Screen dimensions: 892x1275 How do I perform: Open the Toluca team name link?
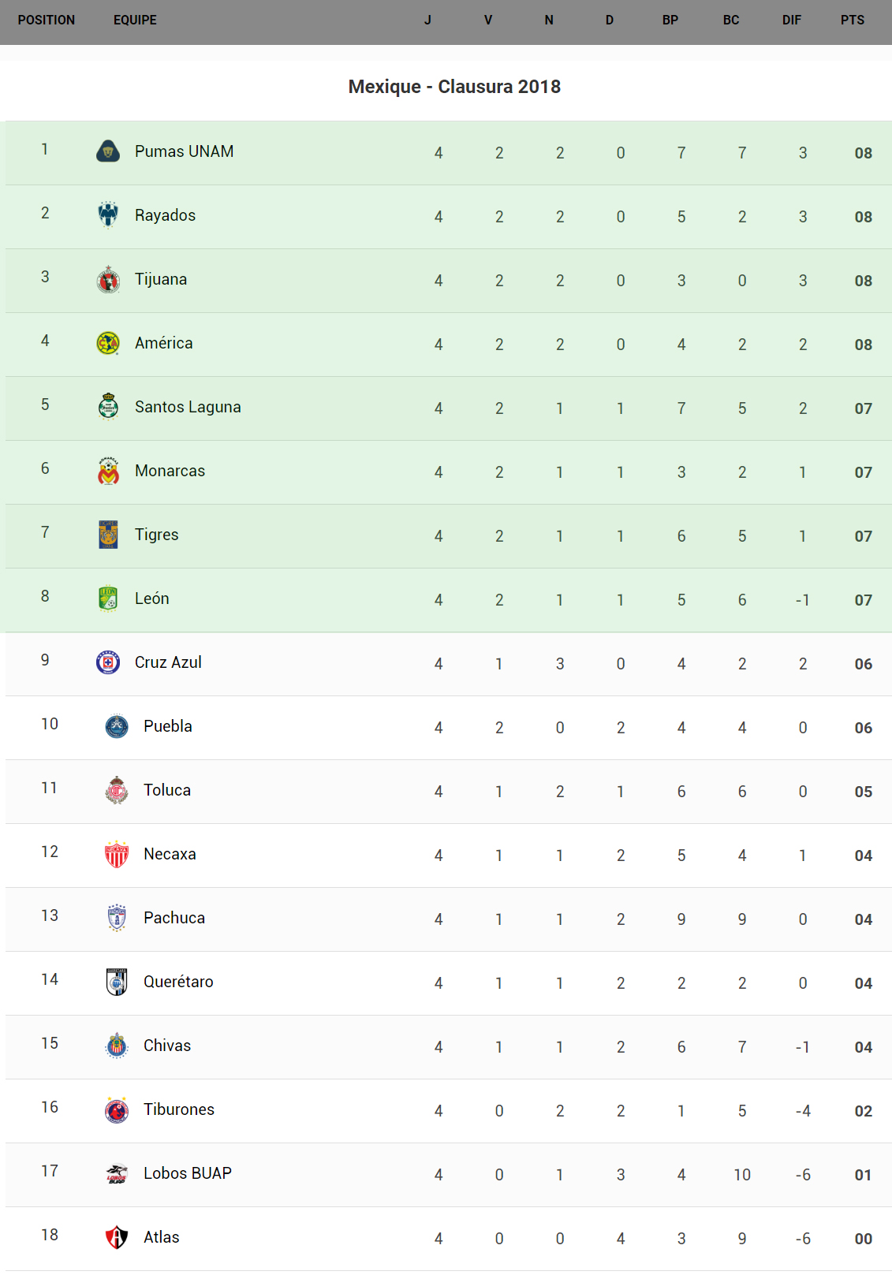pyautogui.click(x=167, y=790)
